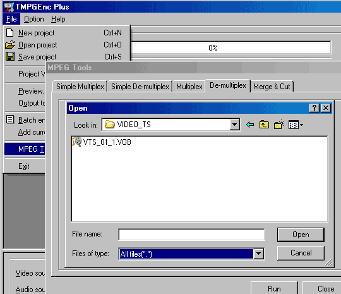
Task: Click the VIDEO_TS folder icon in Look in
Action: click(110, 125)
